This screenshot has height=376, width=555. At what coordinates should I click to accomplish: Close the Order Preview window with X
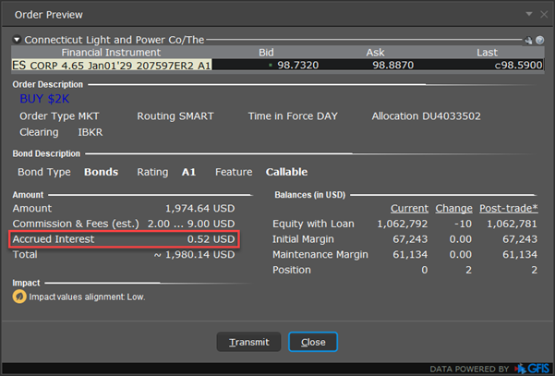544,15
